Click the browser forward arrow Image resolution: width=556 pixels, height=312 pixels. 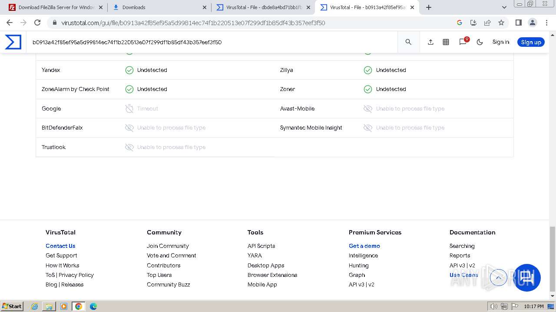tap(23, 23)
